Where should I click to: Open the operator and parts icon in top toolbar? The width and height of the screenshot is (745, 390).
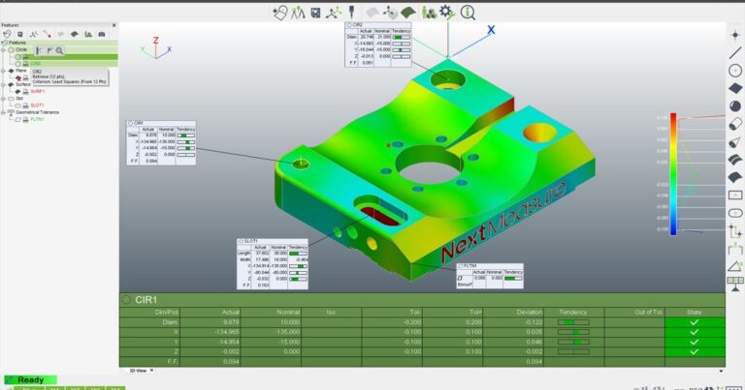coord(429,13)
